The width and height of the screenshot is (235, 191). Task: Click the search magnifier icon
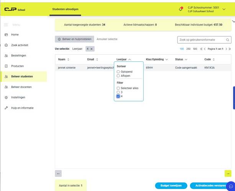(x=227, y=40)
